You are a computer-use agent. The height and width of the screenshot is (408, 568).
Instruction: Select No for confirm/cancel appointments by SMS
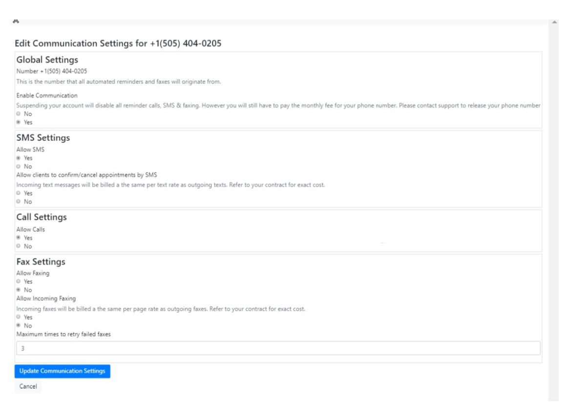(19, 201)
